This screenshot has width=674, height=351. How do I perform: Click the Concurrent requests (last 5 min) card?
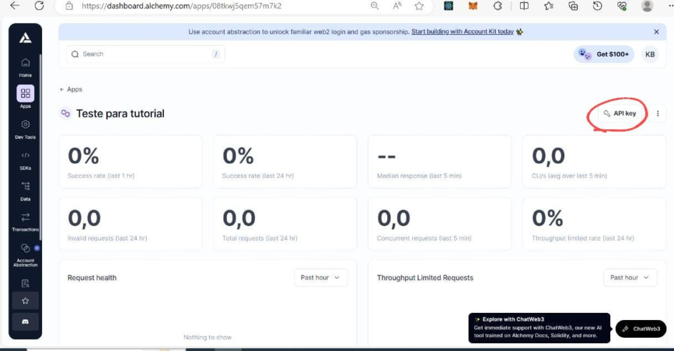tap(440, 224)
